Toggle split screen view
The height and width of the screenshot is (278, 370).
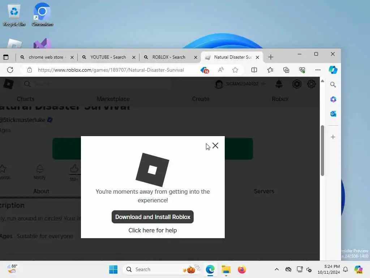coord(254,70)
